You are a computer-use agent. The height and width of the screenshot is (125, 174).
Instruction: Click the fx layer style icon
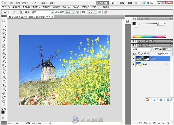(x=145, y=123)
